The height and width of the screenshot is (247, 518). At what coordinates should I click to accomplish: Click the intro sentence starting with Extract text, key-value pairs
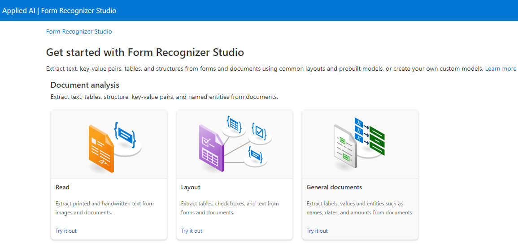(x=265, y=68)
